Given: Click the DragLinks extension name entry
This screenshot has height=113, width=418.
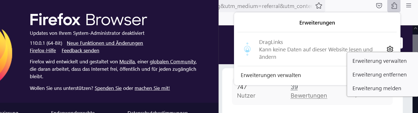Looking at the screenshot, I should tap(271, 42).
